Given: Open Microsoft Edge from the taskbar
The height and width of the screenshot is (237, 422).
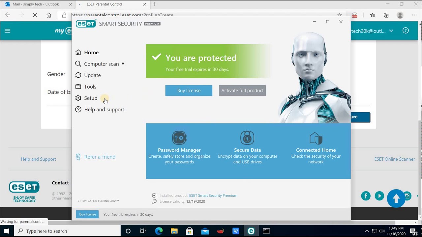Looking at the screenshot, I should (159, 231).
